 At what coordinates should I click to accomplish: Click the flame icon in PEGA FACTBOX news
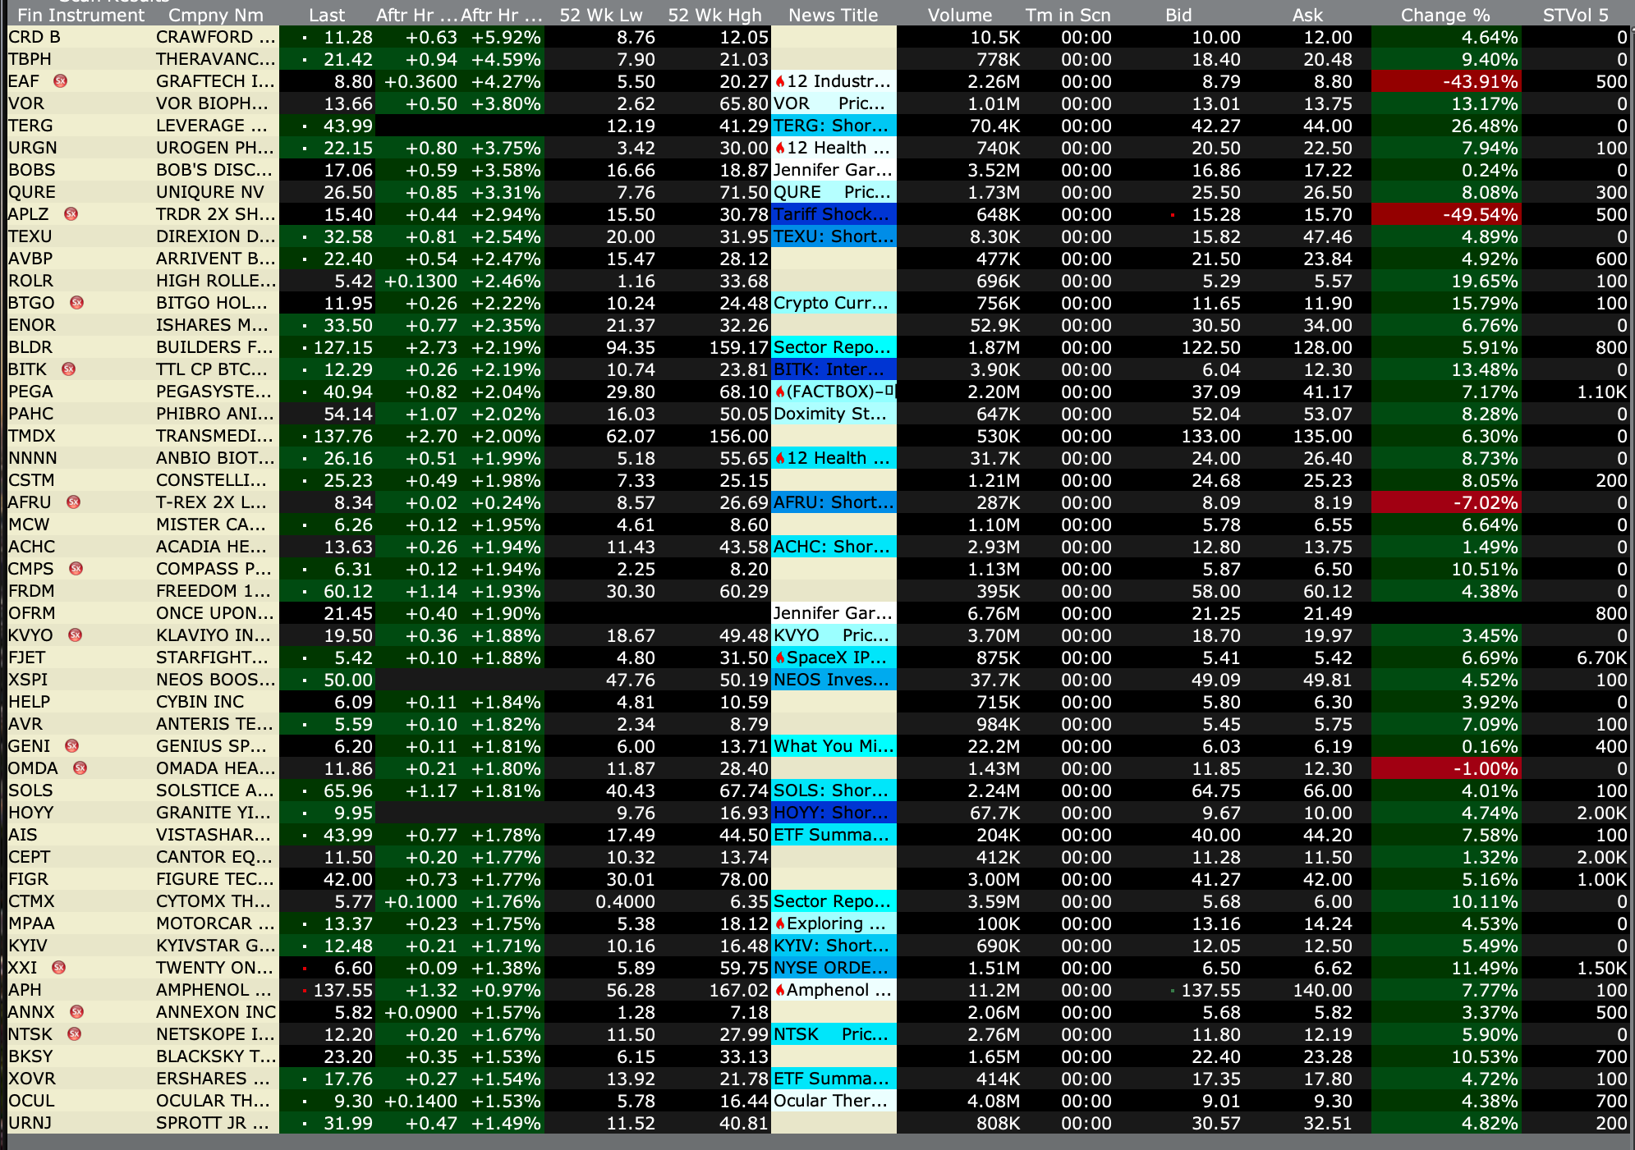779,392
